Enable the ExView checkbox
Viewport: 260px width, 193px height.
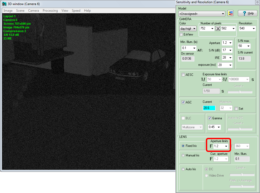pos(181,34)
